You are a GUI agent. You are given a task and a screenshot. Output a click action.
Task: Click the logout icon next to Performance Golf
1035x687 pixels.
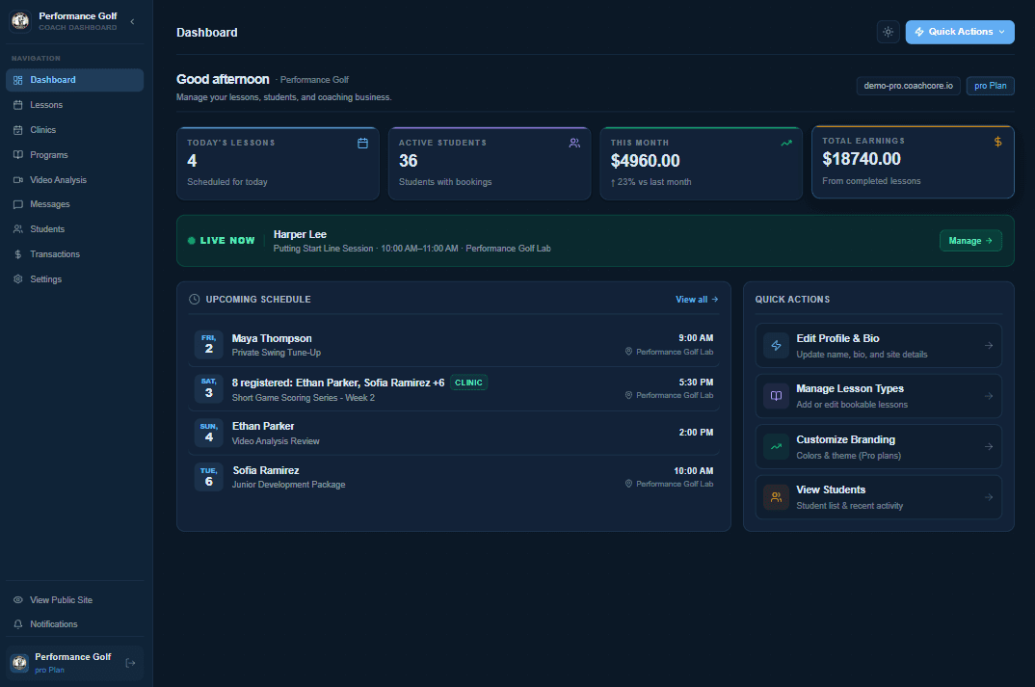pos(131,663)
